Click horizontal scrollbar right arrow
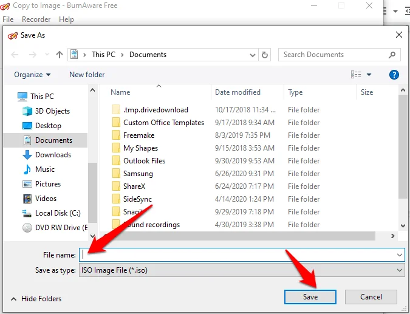The width and height of the screenshot is (410, 314). [x=393, y=236]
